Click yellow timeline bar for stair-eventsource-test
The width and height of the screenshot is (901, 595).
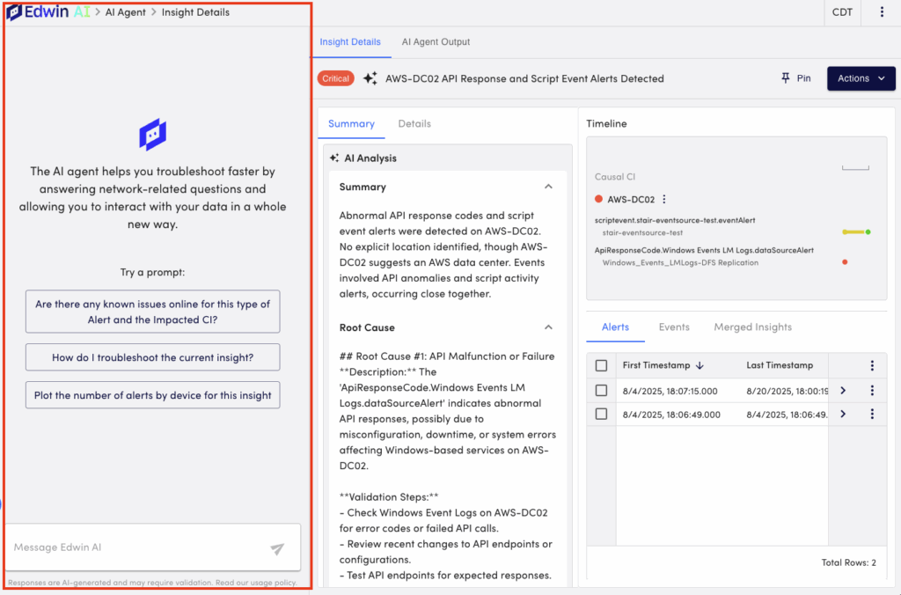853,232
